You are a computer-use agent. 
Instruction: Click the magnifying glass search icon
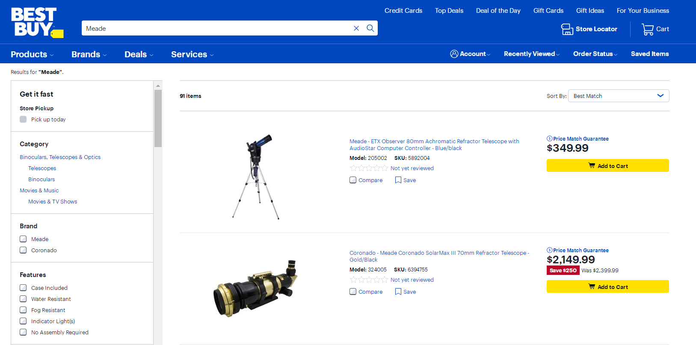(370, 28)
